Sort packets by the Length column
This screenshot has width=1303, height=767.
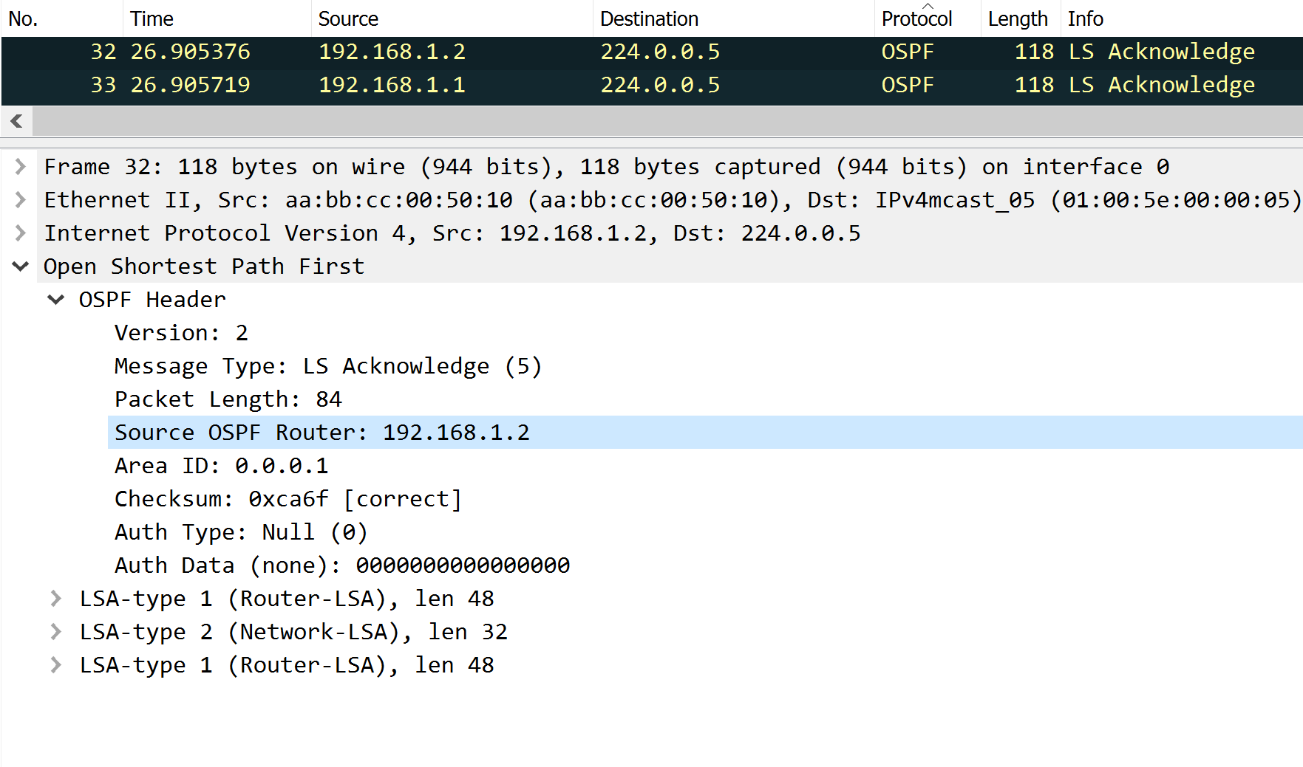coord(1018,18)
